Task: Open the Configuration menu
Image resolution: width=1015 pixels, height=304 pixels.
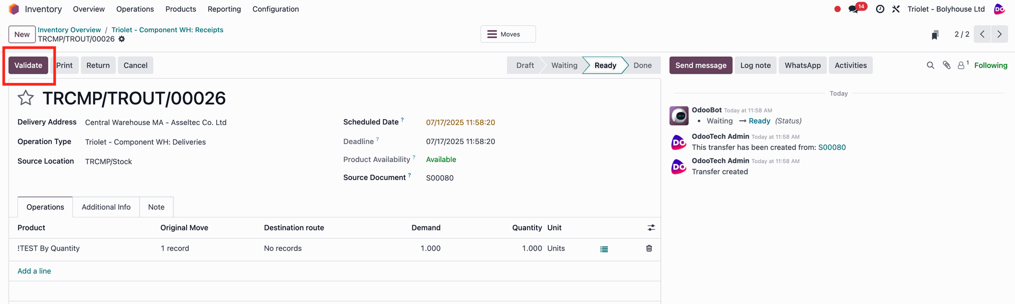Action: click(275, 9)
